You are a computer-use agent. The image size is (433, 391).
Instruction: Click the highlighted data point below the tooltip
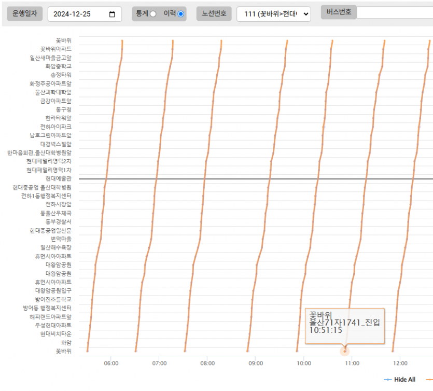[345, 351]
